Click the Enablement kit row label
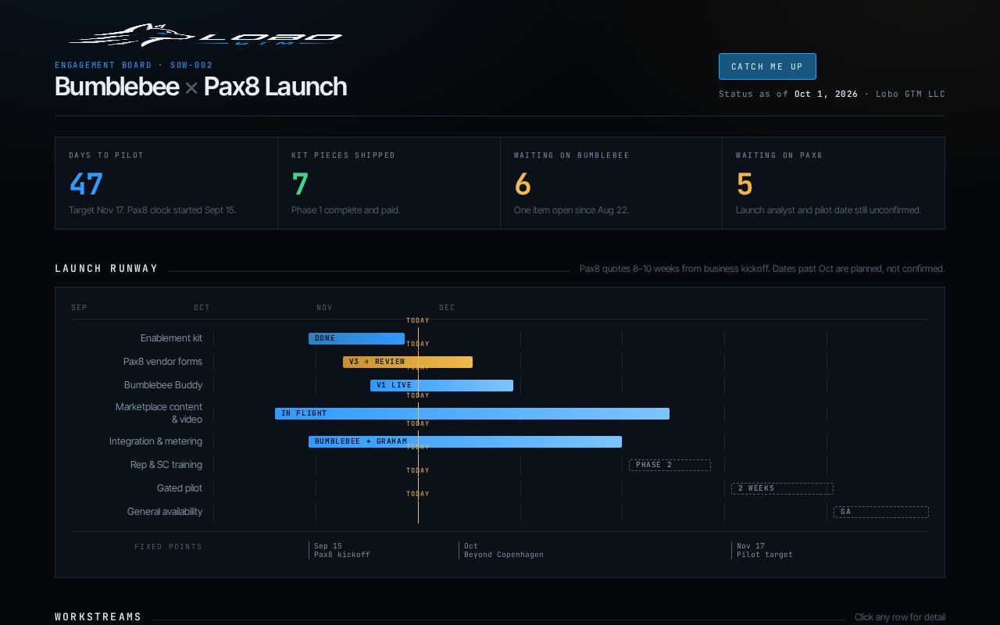The height and width of the screenshot is (625, 1000). 171,338
